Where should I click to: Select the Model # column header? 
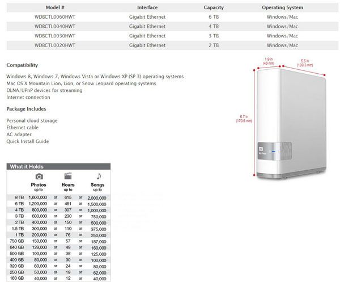click(55, 7)
